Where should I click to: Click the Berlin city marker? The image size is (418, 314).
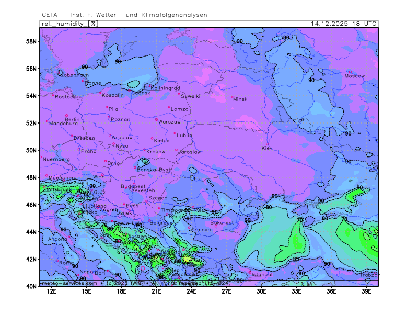[x=66, y=115]
